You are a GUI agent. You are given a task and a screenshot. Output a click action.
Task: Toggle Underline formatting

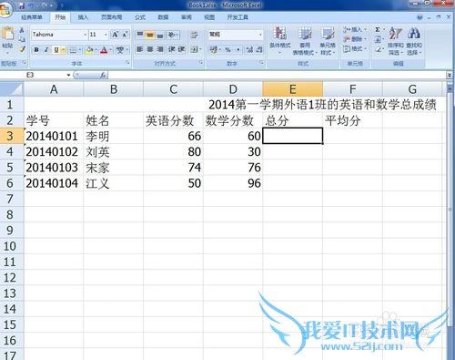[x=56, y=49]
